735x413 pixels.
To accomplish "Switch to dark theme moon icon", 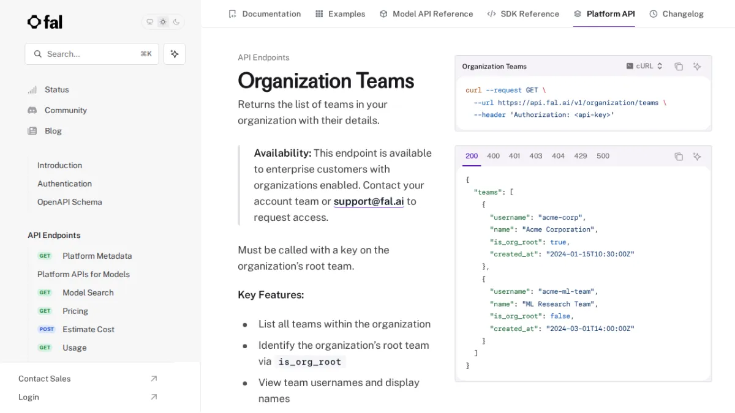I will coord(176,22).
